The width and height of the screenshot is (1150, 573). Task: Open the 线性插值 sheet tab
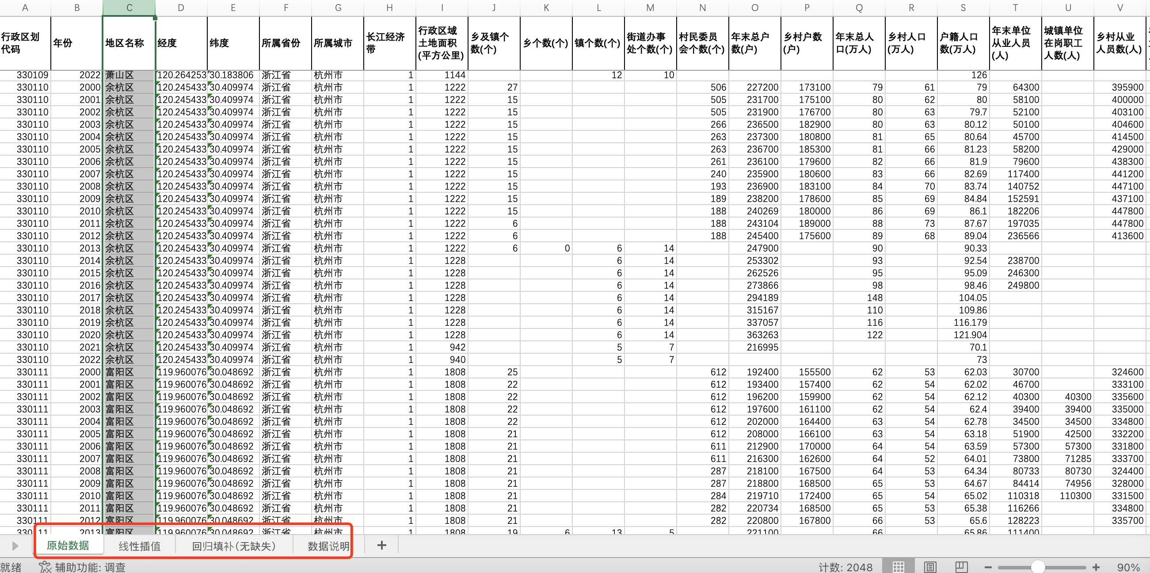(x=139, y=546)
